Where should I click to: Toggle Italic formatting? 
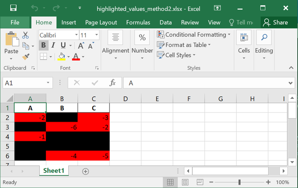53,45
